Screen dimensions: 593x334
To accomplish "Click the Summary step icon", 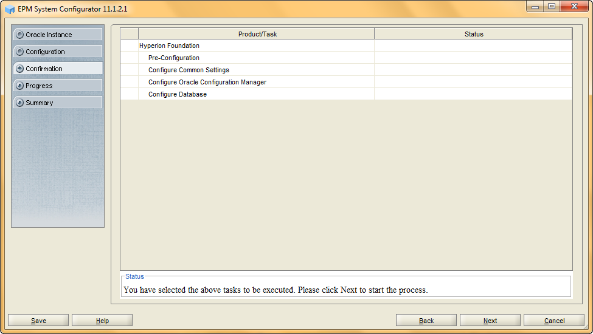I will (x=20, y=103).
